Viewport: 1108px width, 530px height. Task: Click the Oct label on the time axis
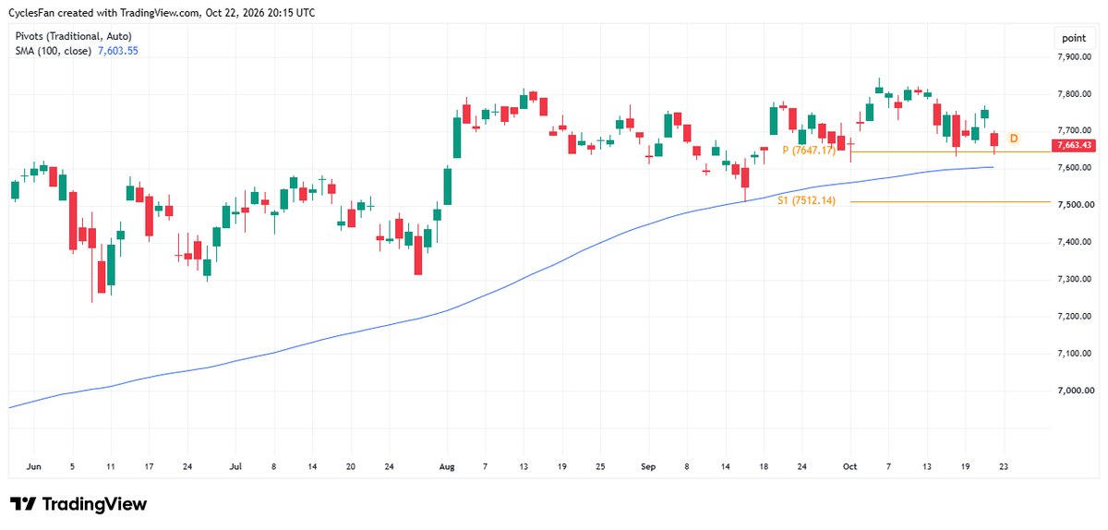850,467
